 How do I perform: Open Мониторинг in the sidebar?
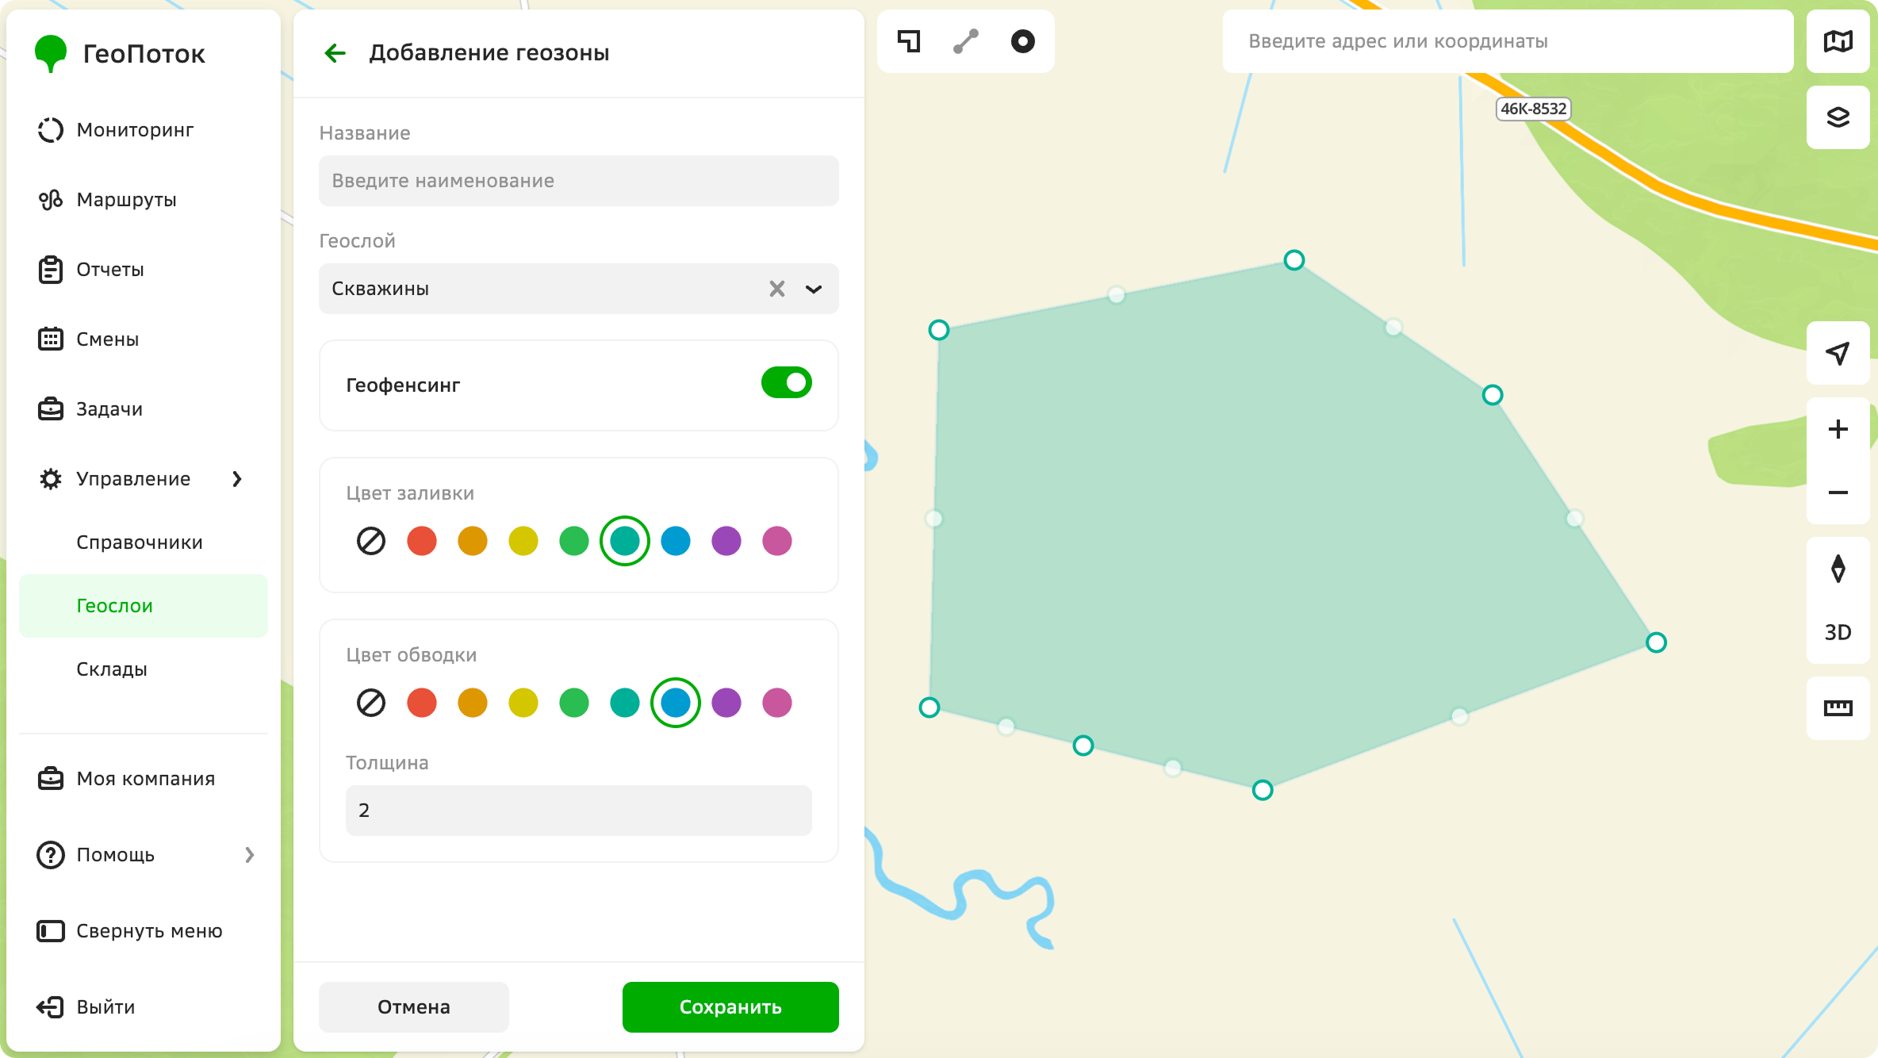[x=144, y=130]
